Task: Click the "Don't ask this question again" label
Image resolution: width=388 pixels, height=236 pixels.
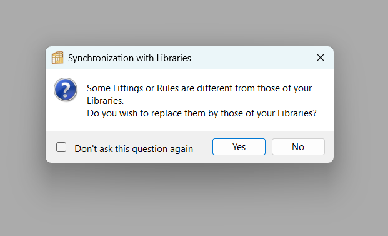Action: (x=134, y=149)
